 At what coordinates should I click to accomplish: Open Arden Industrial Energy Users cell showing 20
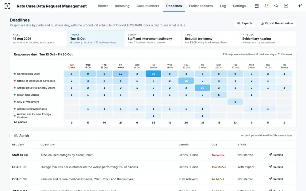202,88
